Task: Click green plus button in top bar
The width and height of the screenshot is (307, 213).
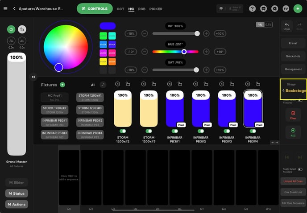Action: (298, 9)
